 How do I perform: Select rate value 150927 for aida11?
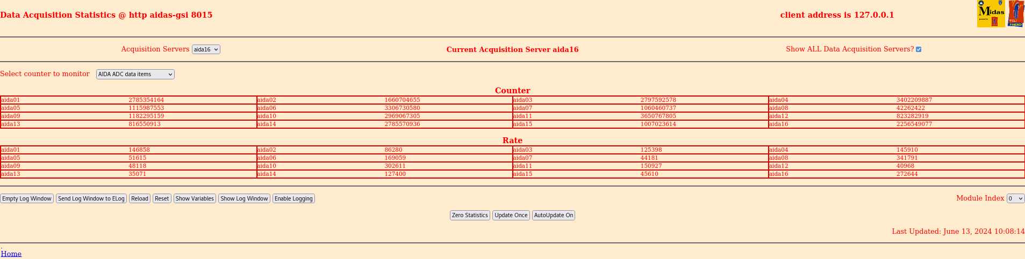pos(651,166)
